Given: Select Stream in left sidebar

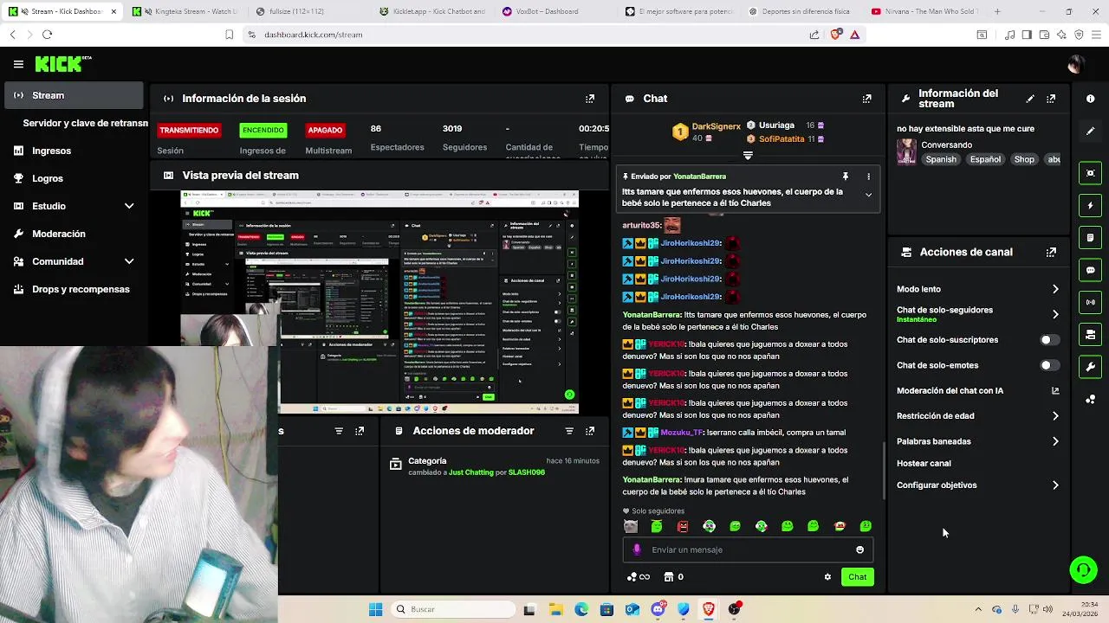Looking at the screenshot, I should (x=74, y=95).
